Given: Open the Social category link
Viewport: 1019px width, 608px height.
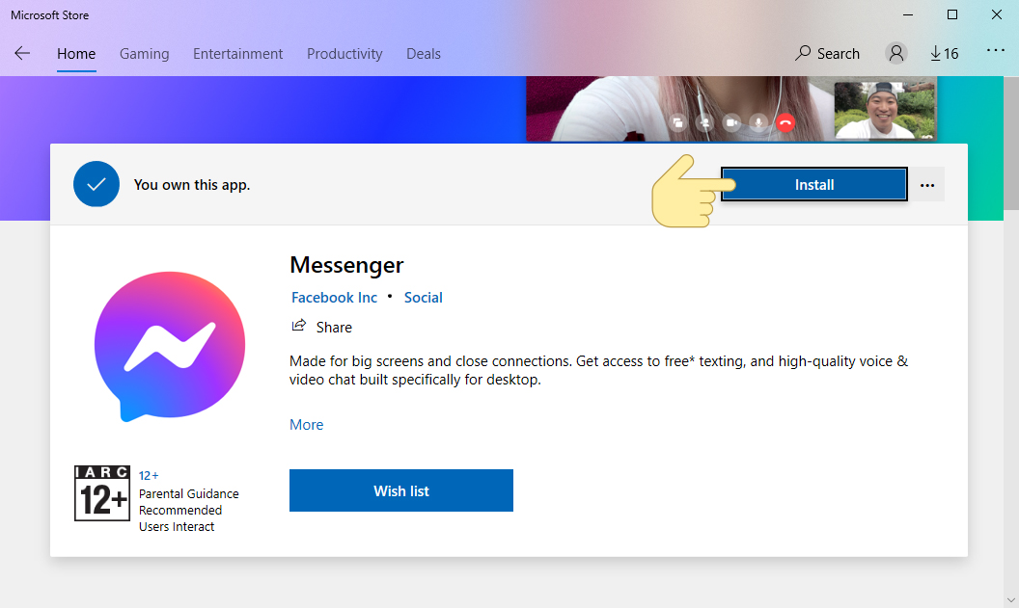Looking at the screenshot, I should (x=423, y=297).
